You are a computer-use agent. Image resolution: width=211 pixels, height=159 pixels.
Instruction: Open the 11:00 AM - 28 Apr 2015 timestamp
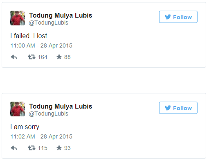coord(41,45)
